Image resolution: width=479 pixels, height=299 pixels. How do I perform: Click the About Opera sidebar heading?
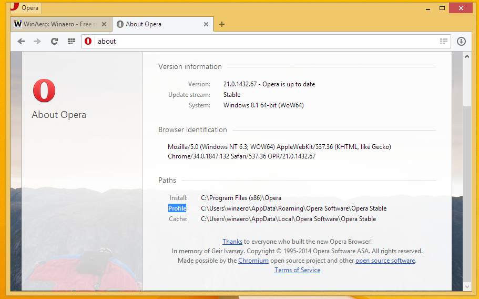point(59,115)
